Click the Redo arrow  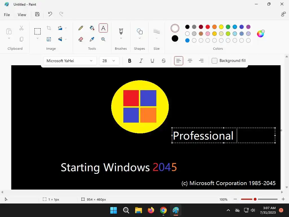(x=61, y=14)
